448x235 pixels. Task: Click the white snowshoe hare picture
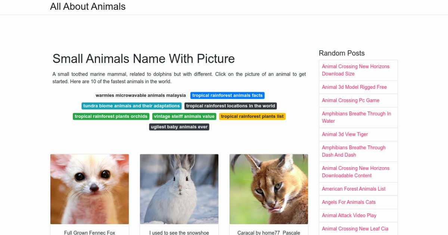[179, 189]
